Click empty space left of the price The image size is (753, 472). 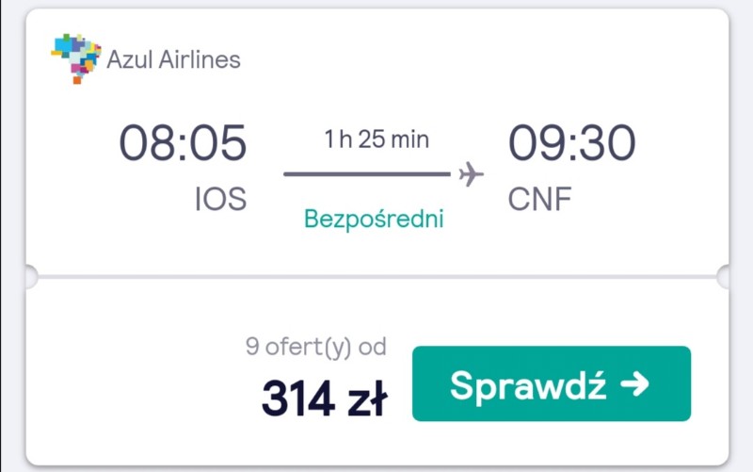135,380
